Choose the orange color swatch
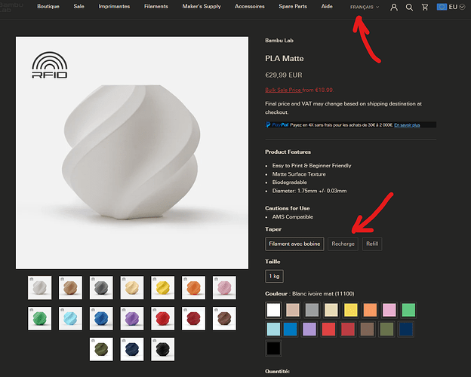 click(x=370, y=310)
